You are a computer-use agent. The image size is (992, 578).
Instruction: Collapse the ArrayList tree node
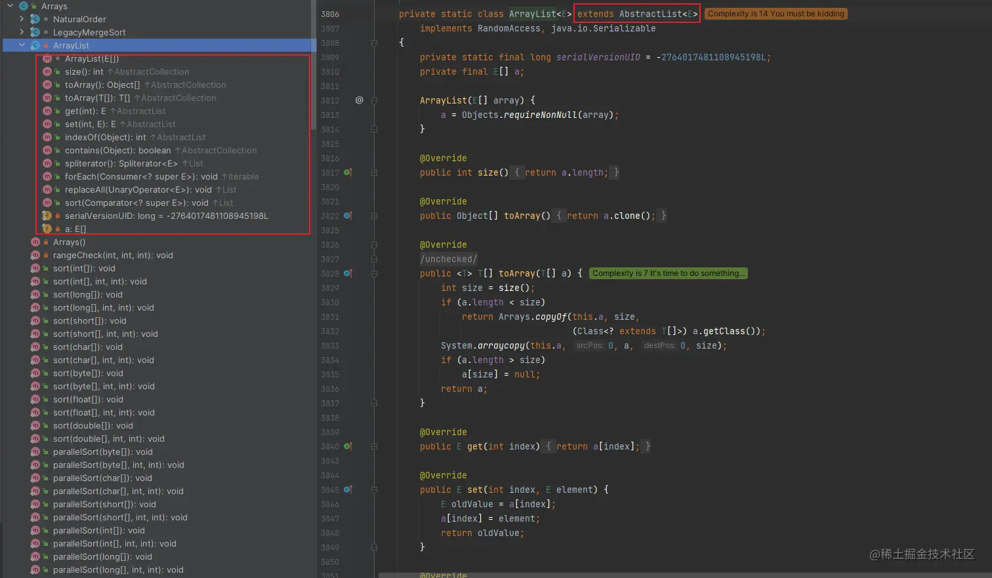(22, 45)
